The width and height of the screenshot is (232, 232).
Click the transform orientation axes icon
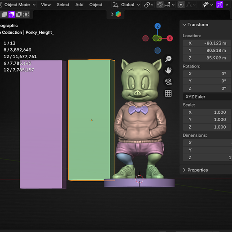click(x=116, y=5)
